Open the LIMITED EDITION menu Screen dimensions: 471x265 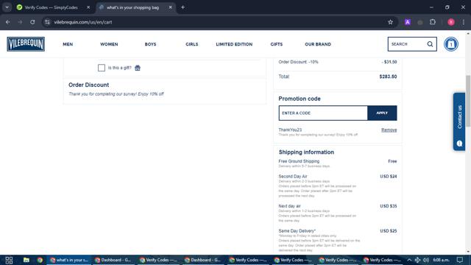coord(234,44)
